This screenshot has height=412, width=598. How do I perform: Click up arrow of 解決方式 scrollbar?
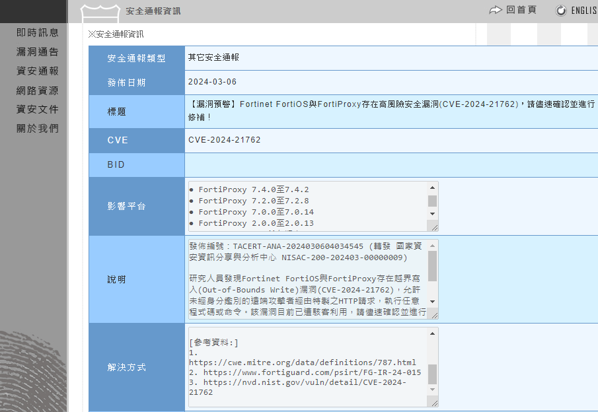click(x=432, y=334)
